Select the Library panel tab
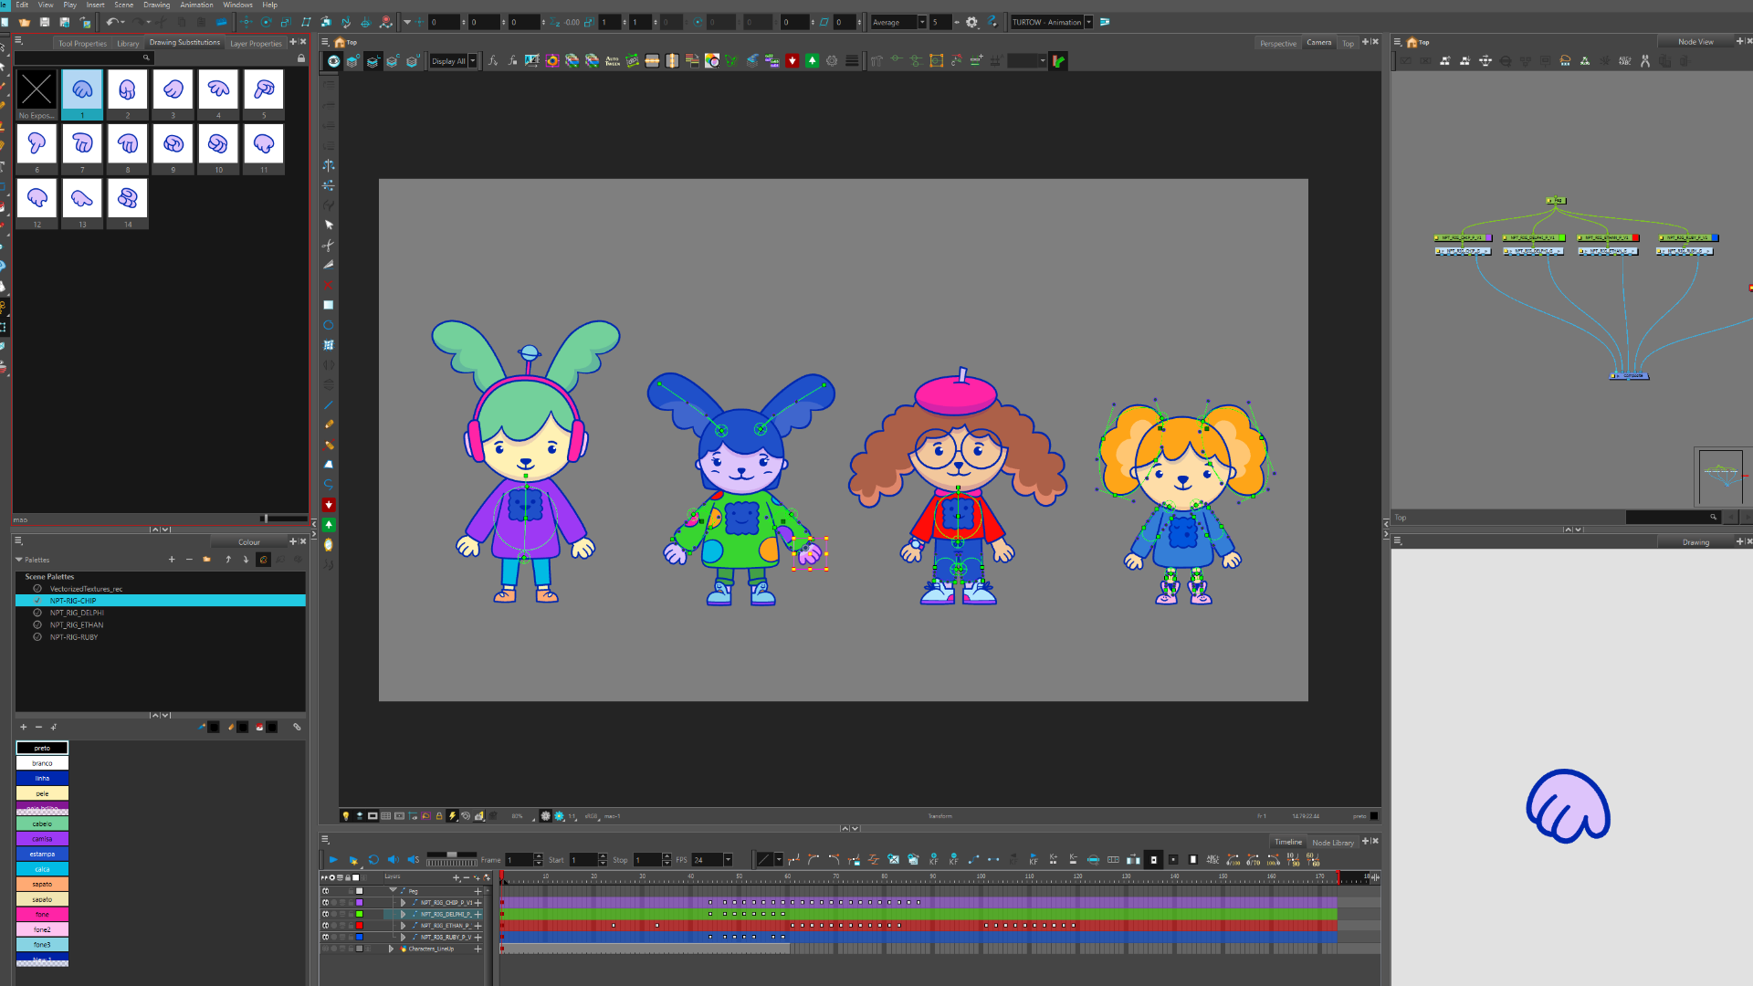 (128, 43)
